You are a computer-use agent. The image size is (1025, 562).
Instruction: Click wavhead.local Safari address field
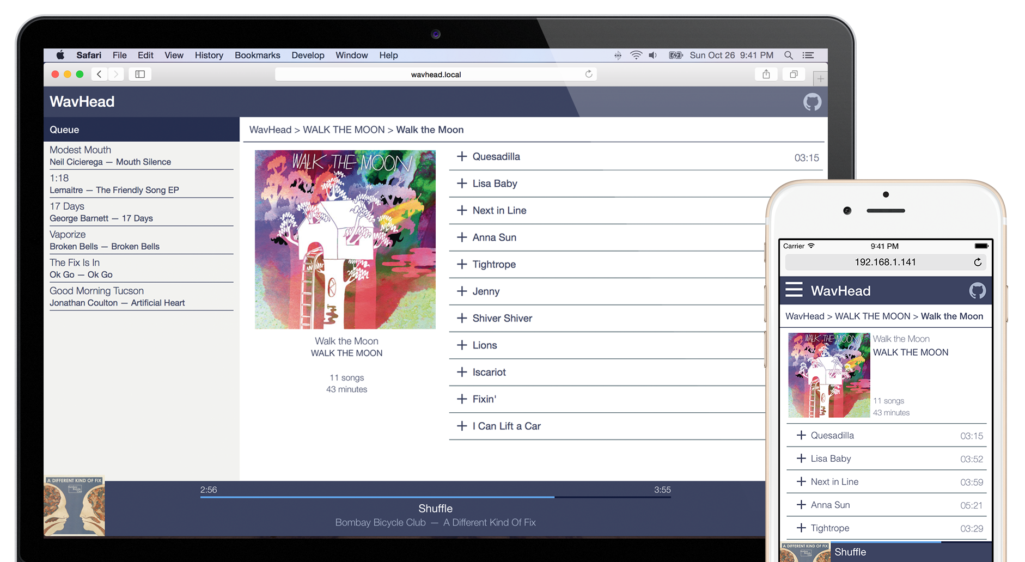pos(436,74)
